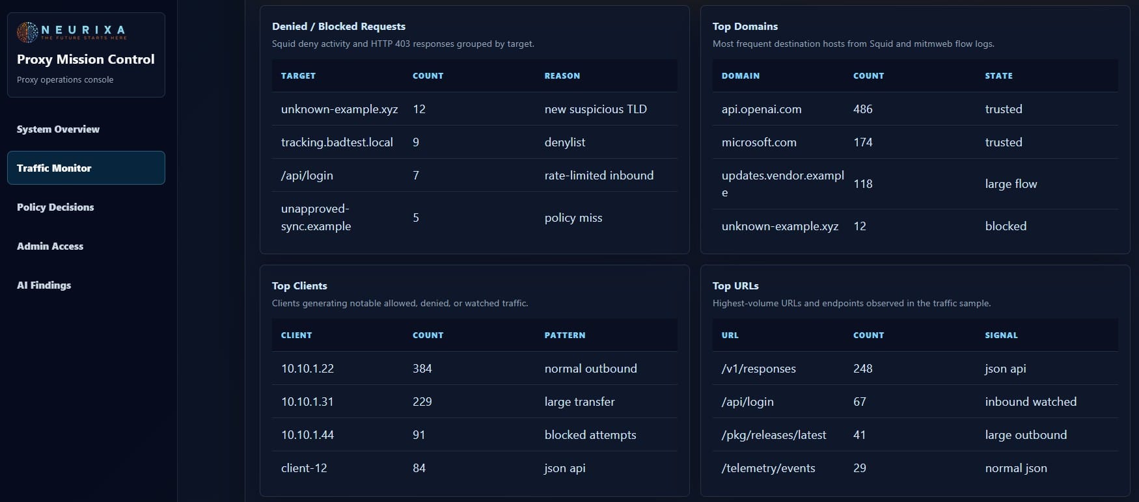Select unknown-example.xyz in Denied requests table
This screenshot has width=1139, height=502.
click(x=340, y=109)
